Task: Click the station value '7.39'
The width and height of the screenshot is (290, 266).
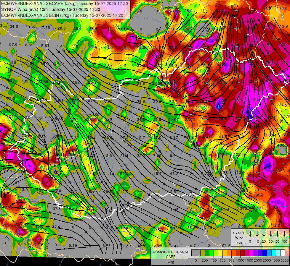Action: click(77, 65)
